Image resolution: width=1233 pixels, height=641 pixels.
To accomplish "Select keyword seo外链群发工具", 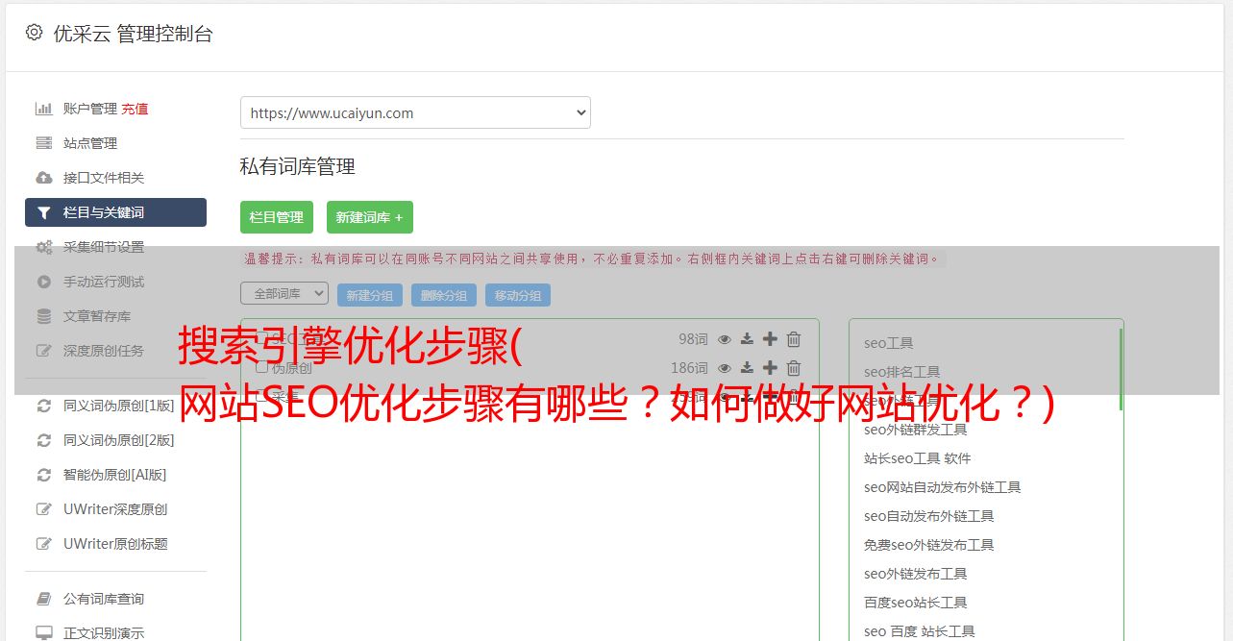I will (x=916, y=430).
